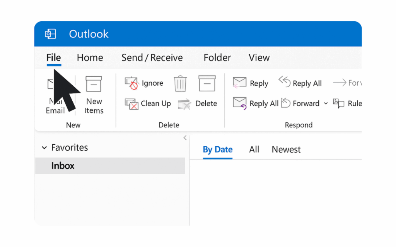Click the Forward curved arrow icon

pos(286,103)
